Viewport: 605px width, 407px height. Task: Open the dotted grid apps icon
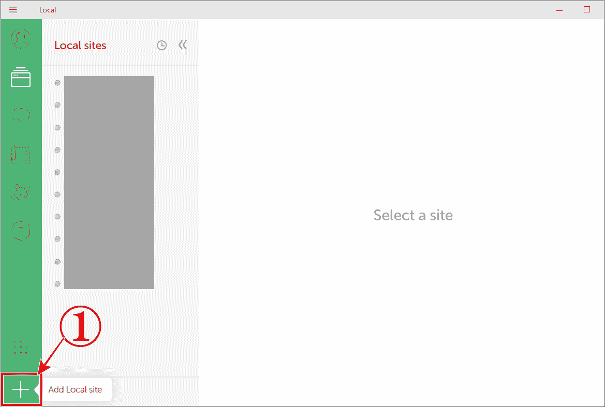pos(21,347)
